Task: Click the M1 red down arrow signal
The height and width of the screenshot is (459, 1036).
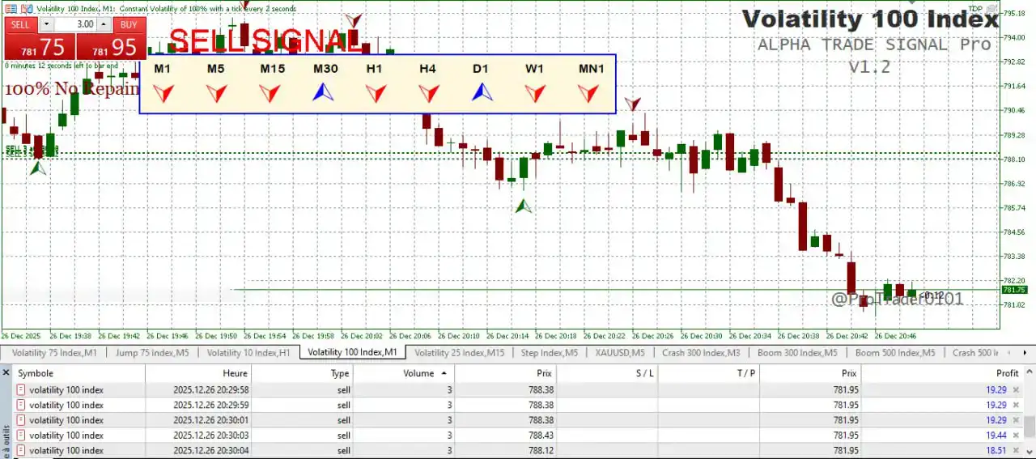Action: coord(163,94)
